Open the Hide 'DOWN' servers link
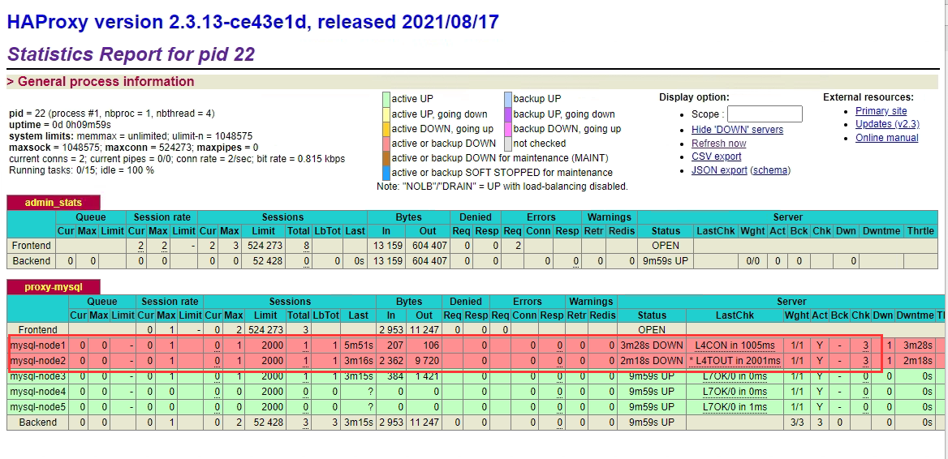The image size is (948, 459). click(737, 129)
